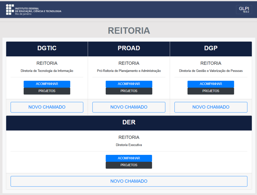Open the PROAD header panel
The height and width of the screenshot is (195, 257).
coord(129,48)
